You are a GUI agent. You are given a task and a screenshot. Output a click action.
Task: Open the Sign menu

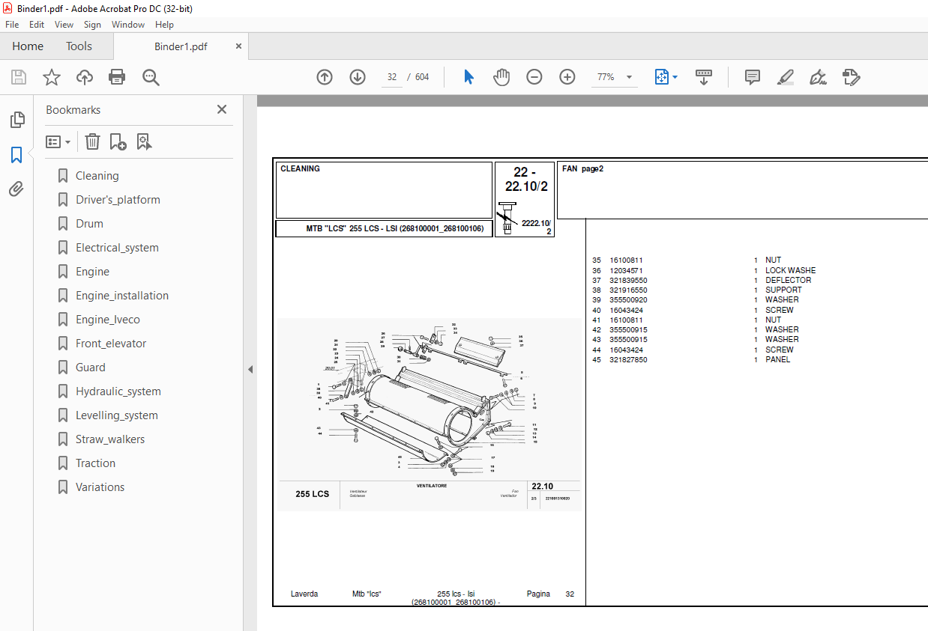point(92,25)
